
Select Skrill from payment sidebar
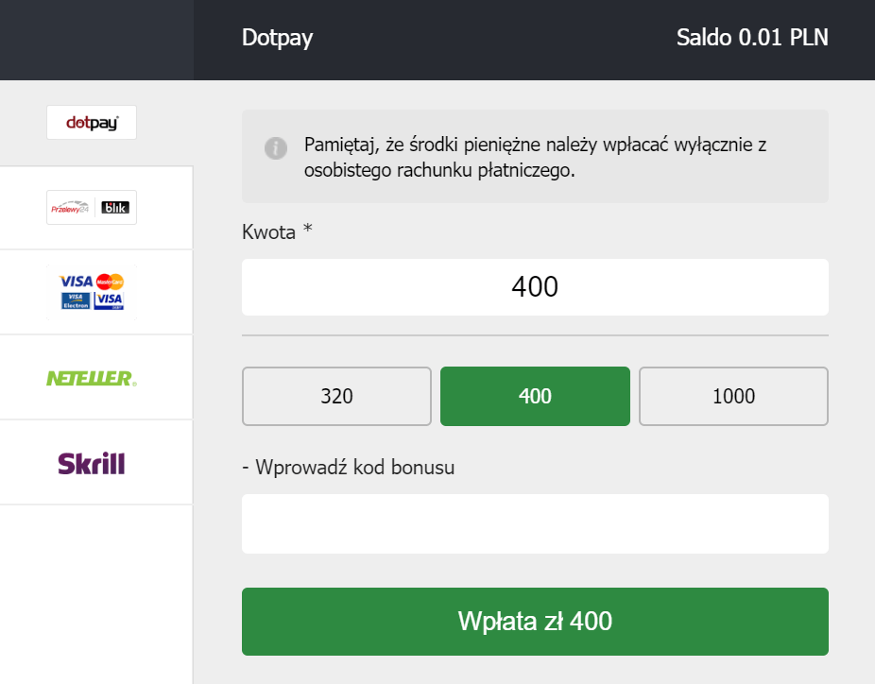coord(91,462)
